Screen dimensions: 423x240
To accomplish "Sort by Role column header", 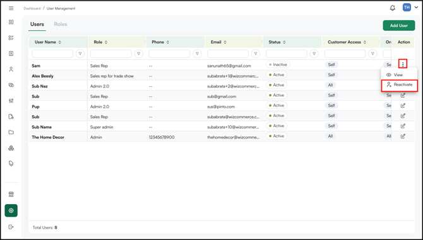I will [x=106, y=42].
